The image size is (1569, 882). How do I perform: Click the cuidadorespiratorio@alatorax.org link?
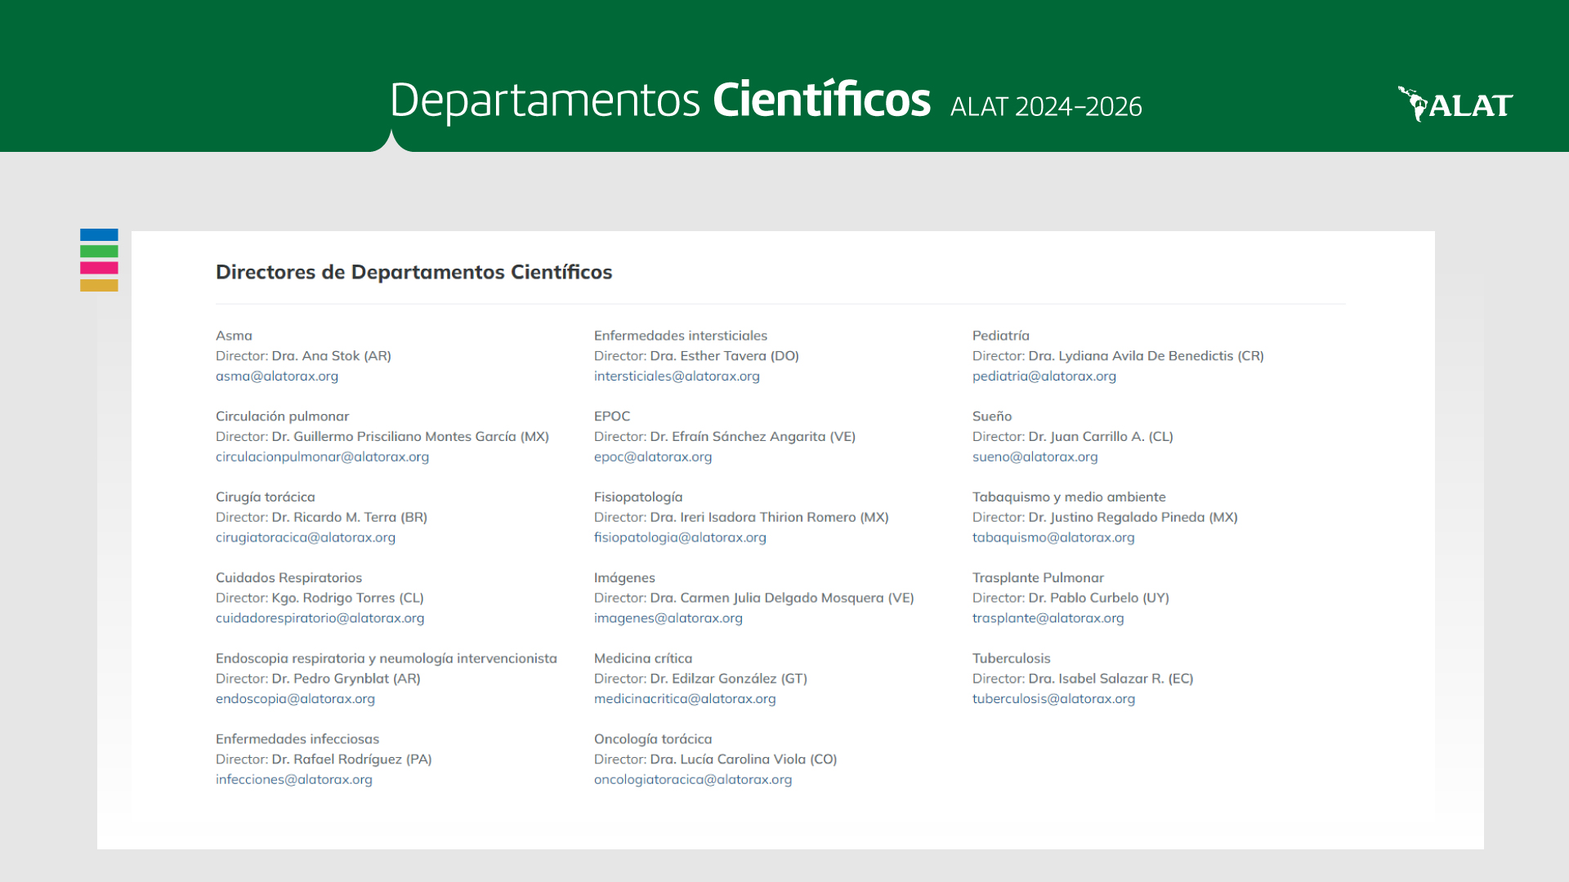[x=320, y=619]
